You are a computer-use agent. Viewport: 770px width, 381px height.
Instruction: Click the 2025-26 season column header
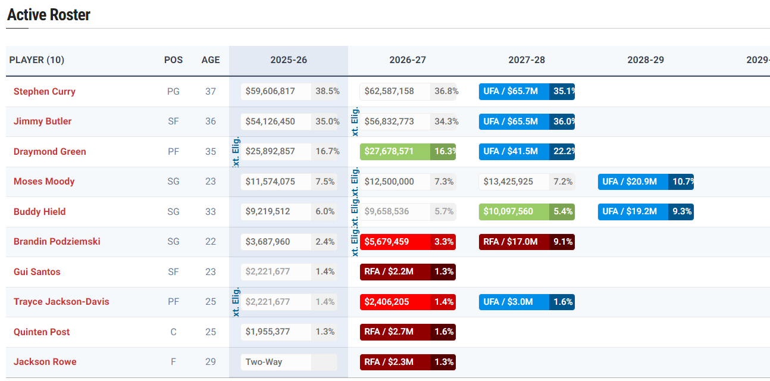289,60
